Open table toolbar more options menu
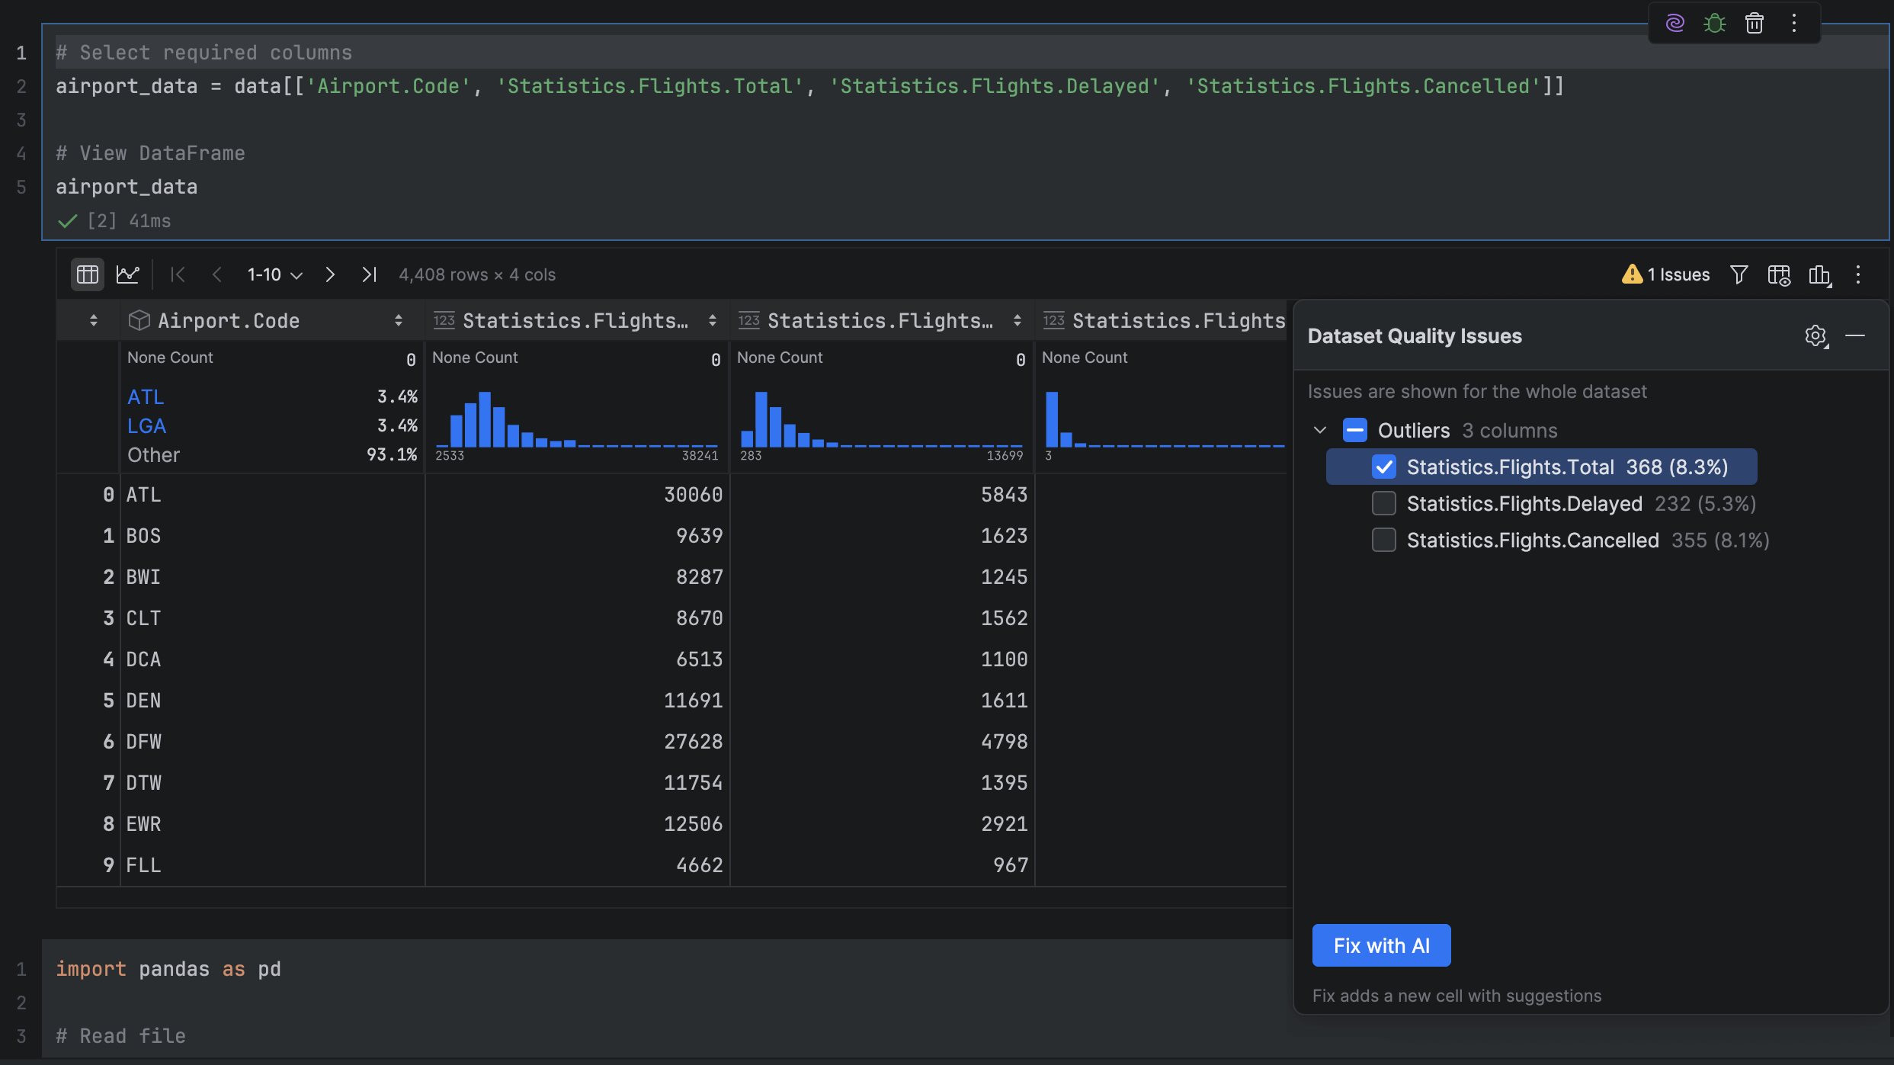The height and width of the screenshot is (1065, 1894). 1858,274
